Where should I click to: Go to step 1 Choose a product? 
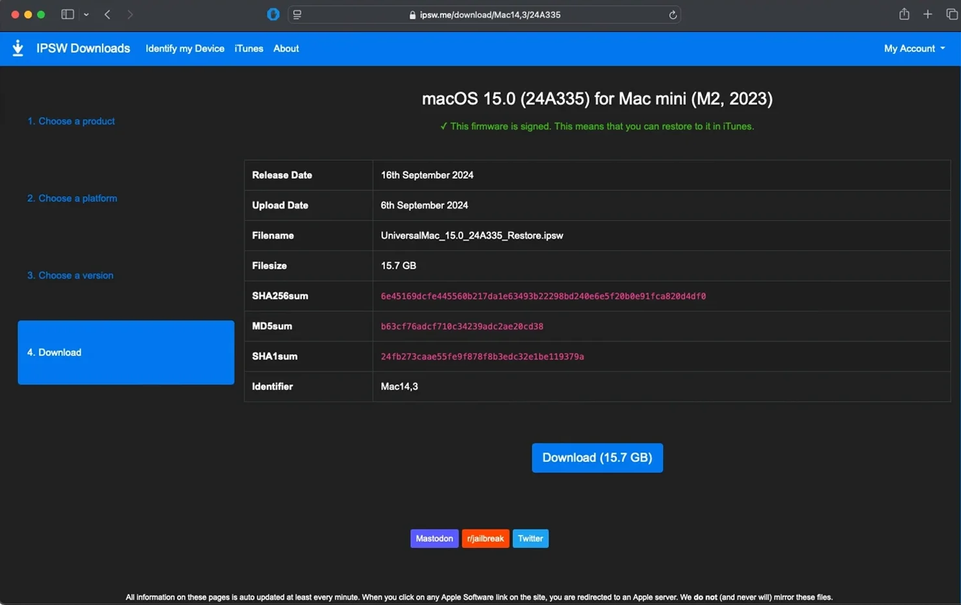tap(71, 121)
